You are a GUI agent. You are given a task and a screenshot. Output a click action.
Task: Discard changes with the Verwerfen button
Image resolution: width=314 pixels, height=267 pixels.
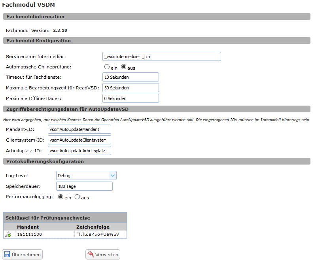tap(103, 254)
